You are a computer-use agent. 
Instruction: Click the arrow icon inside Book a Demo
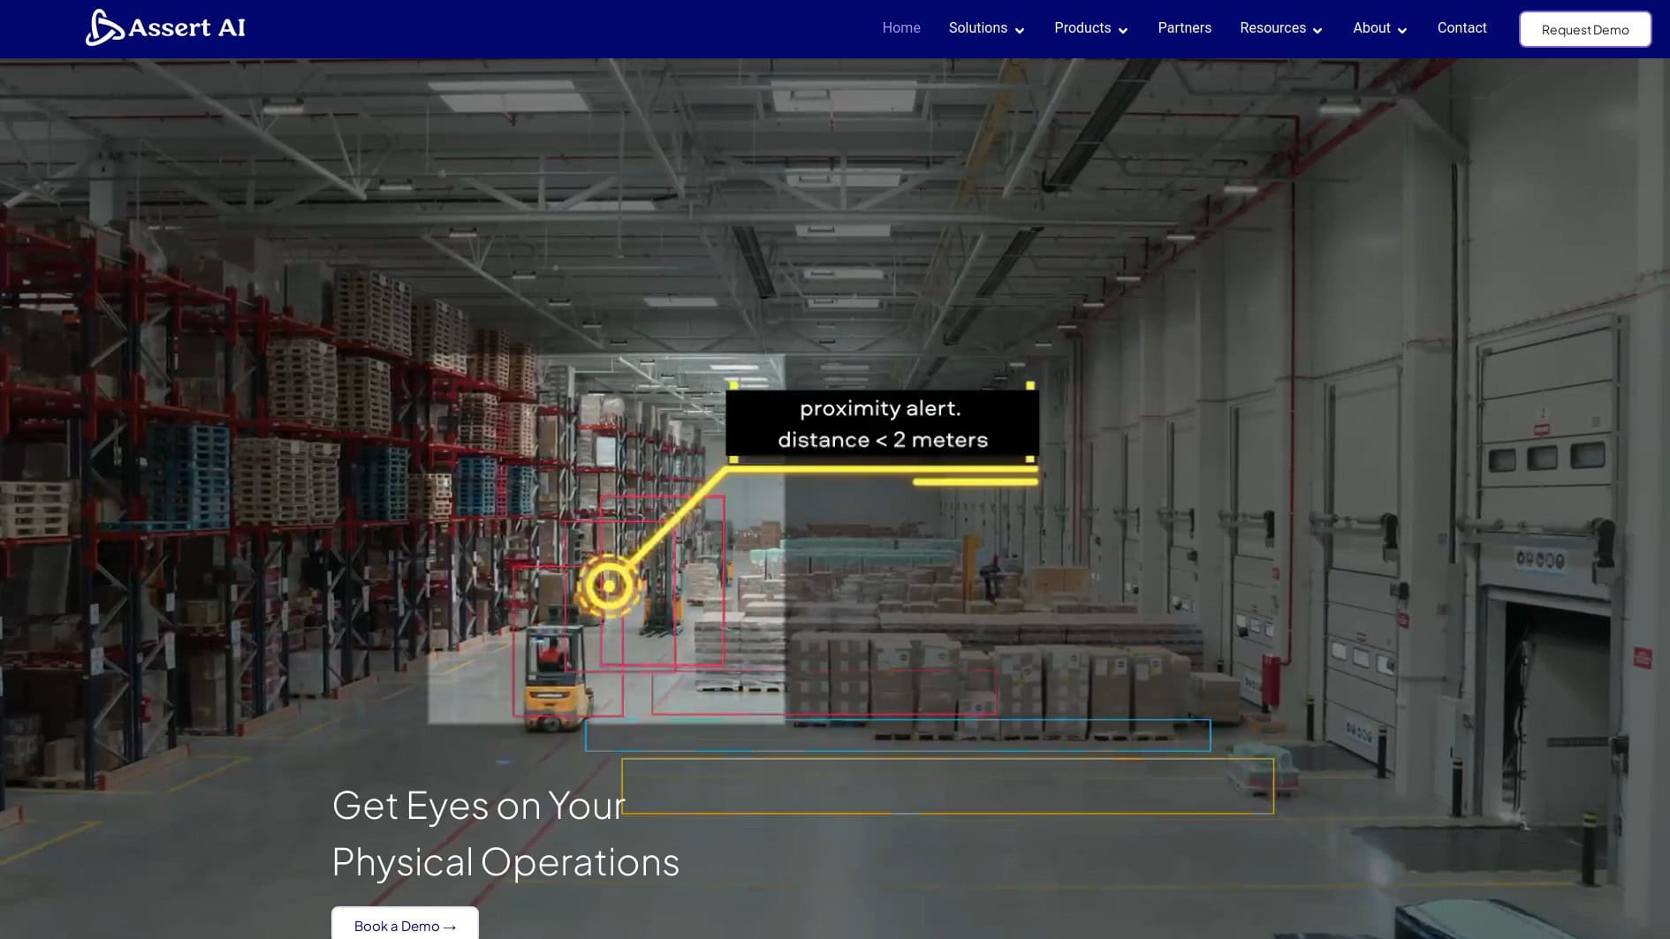point(449,926)
